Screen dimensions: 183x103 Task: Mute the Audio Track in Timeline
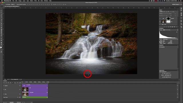tap(18, 97)
